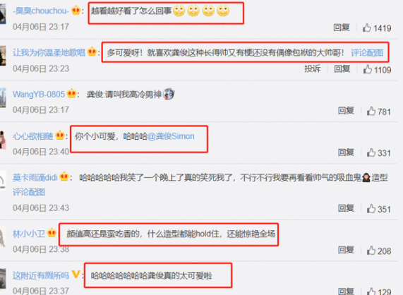Open 莫卡雨滴didi's user profile
Screen dimensions: 403x295
point(35,177)
